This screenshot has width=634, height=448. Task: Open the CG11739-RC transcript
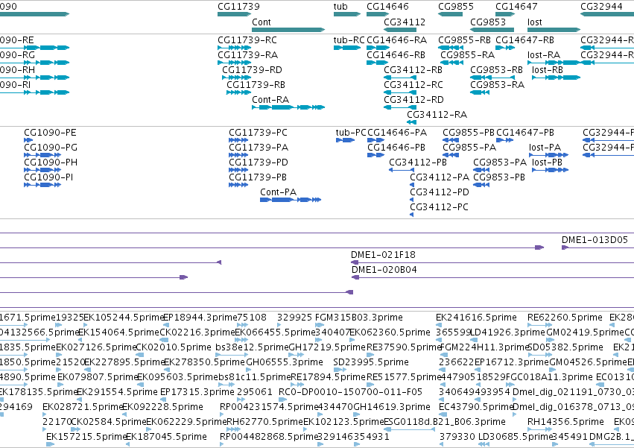pos(247,40)
